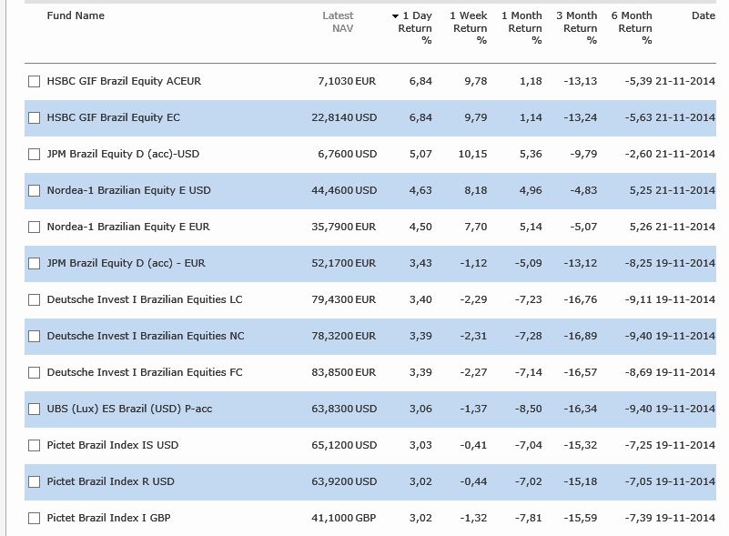729x536 pixels.
Task: Click the -13,13 three-month return value
Action: [x=581, y=81]
